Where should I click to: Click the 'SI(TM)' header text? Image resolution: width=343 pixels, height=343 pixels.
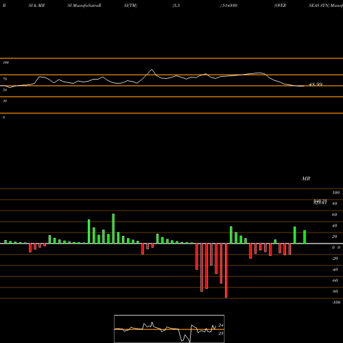coord(130,5)
